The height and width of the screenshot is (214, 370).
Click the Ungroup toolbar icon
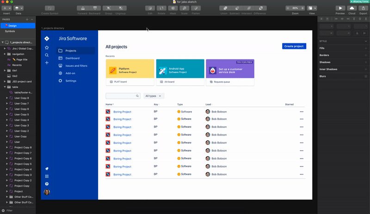[121, 8]
